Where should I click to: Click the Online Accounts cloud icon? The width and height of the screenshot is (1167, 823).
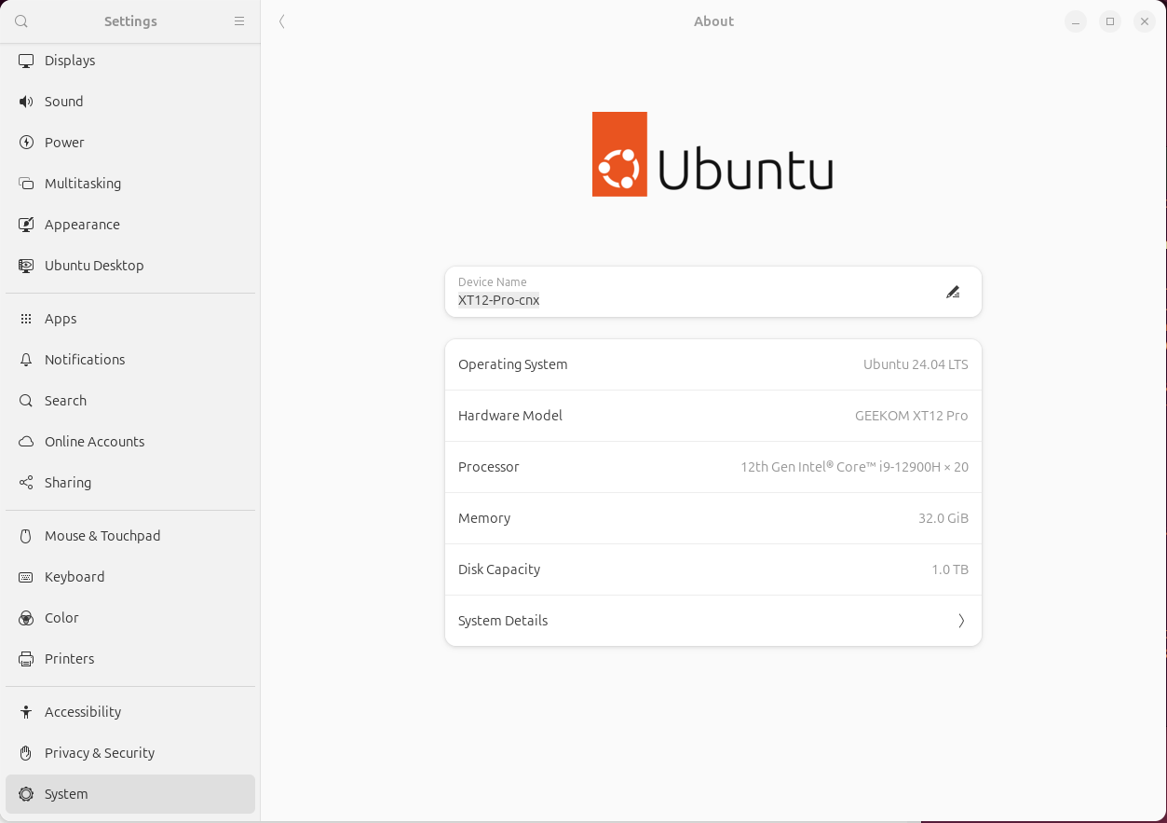26,442
